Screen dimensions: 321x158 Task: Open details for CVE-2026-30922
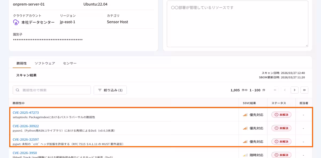coord(26,126)
